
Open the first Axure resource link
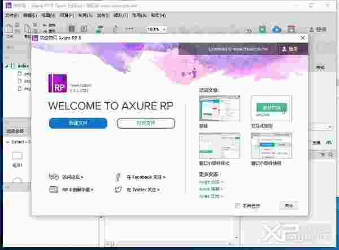click(211, 182)
